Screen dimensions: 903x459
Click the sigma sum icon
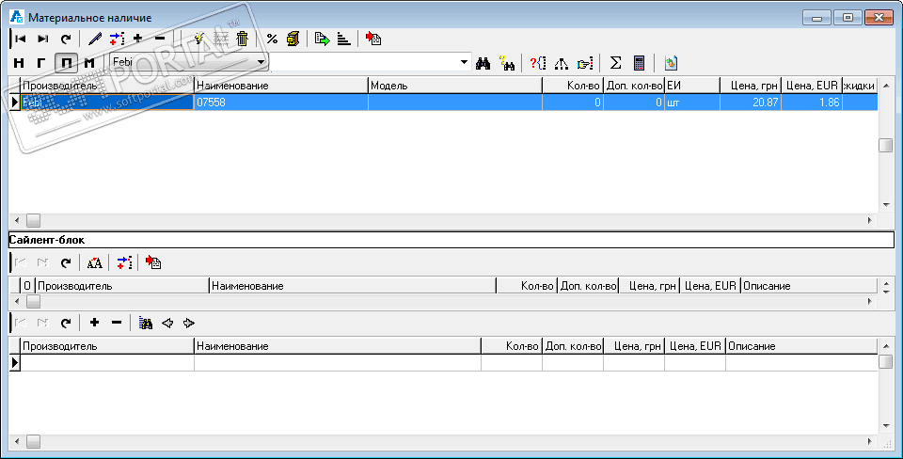click(x=615, y=63)
